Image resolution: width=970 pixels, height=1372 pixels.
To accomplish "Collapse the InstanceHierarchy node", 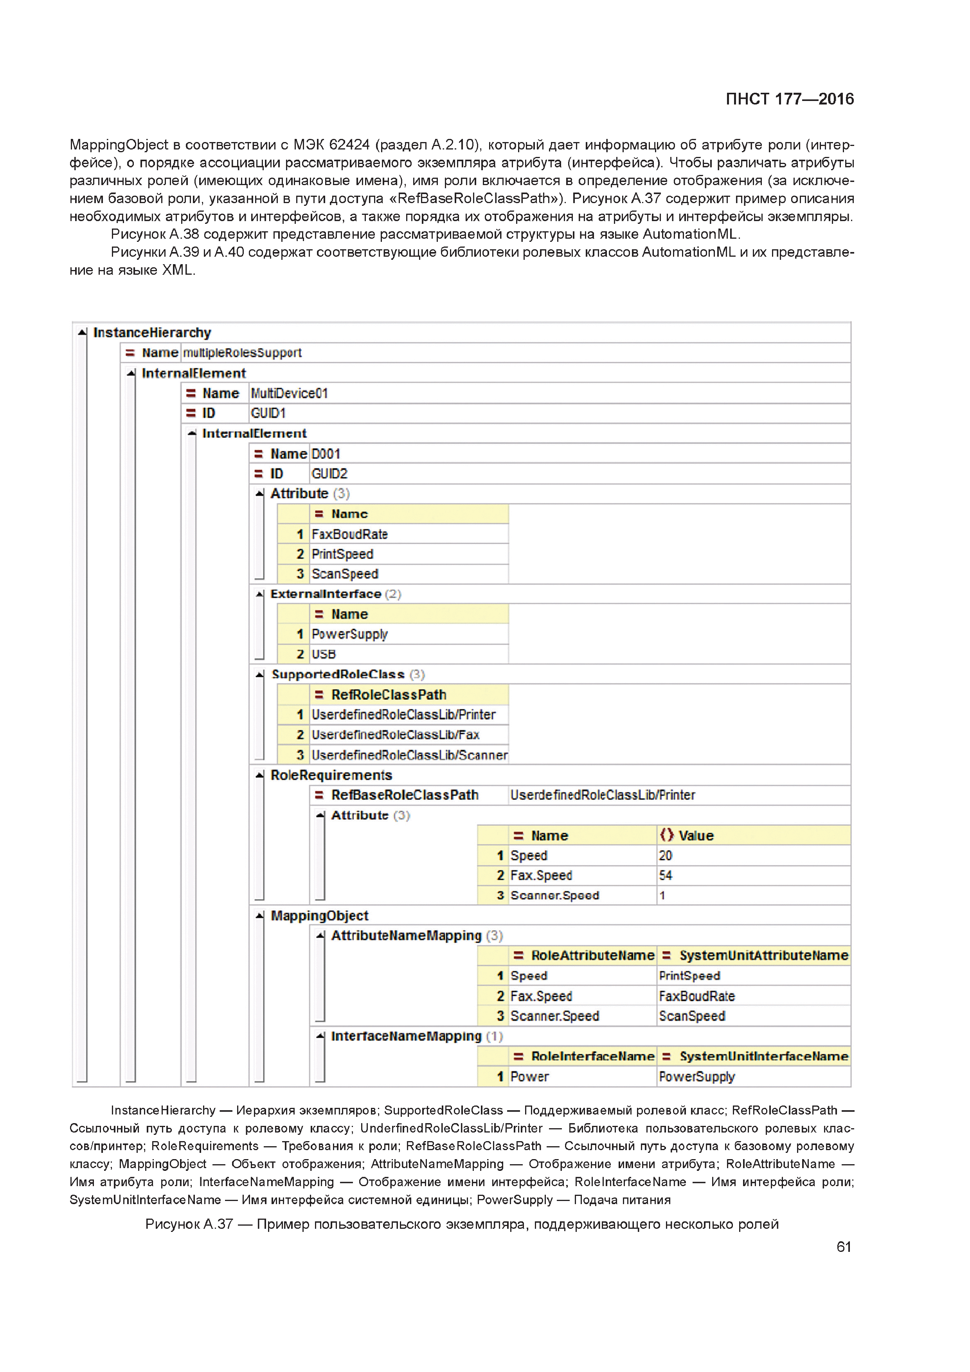I will (83, 332).
